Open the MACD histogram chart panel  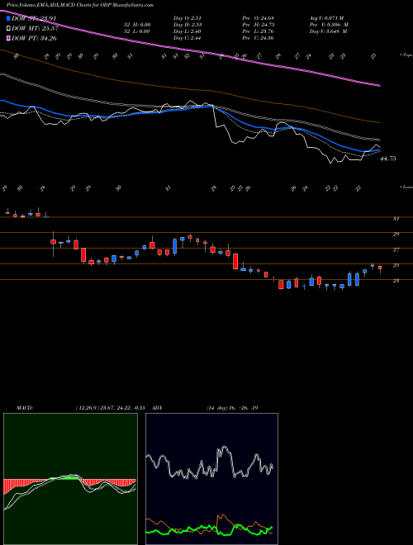coord(70,479)
